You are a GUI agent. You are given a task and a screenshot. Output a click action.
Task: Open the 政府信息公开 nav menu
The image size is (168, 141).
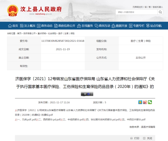point(65,26)
